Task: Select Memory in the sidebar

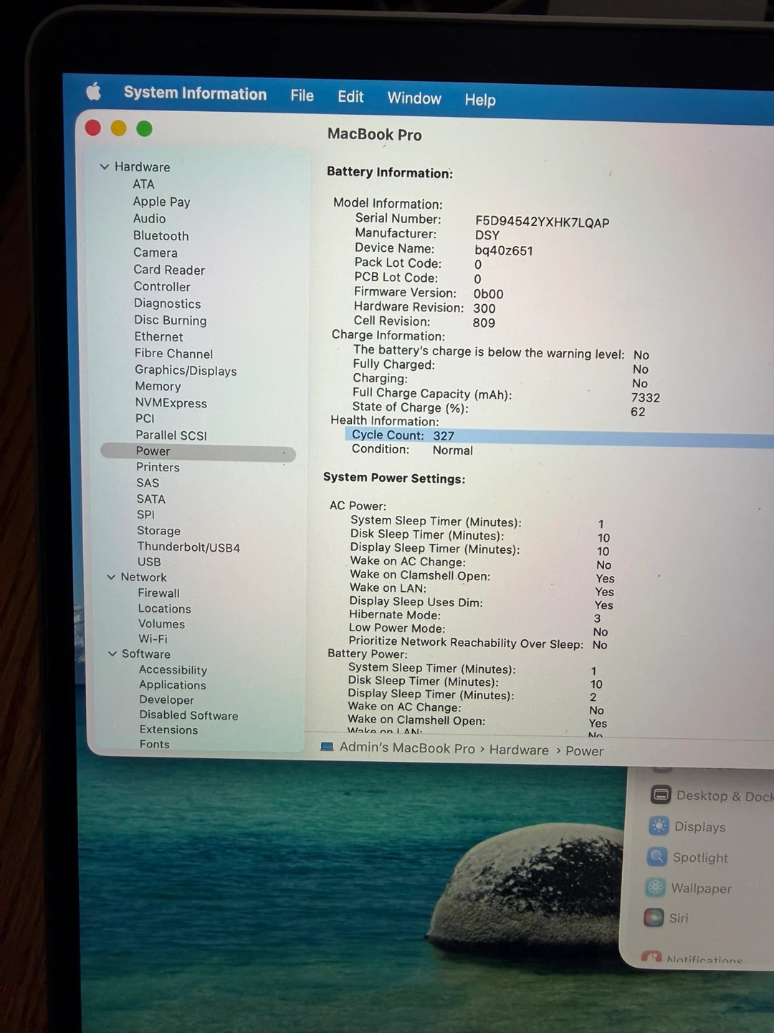Action: click(x=158, y=387)
